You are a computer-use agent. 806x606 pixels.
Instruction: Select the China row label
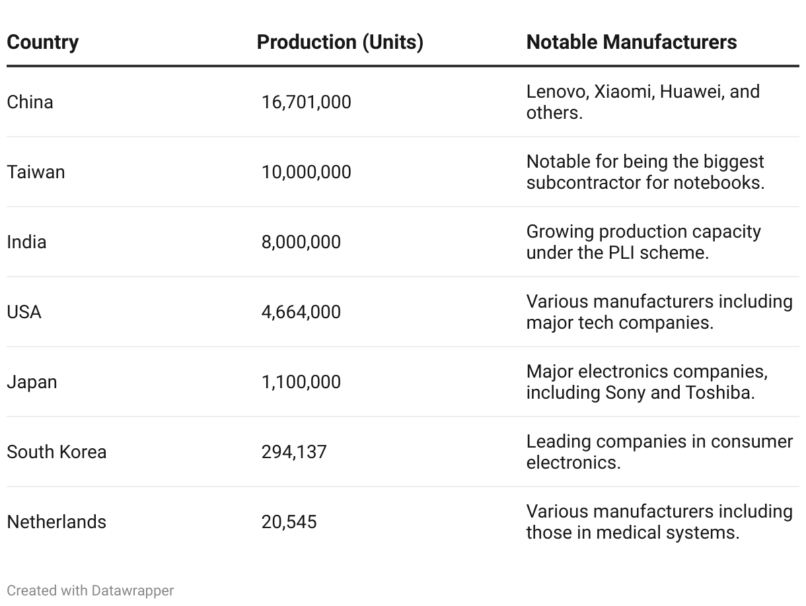pos(30,102)
